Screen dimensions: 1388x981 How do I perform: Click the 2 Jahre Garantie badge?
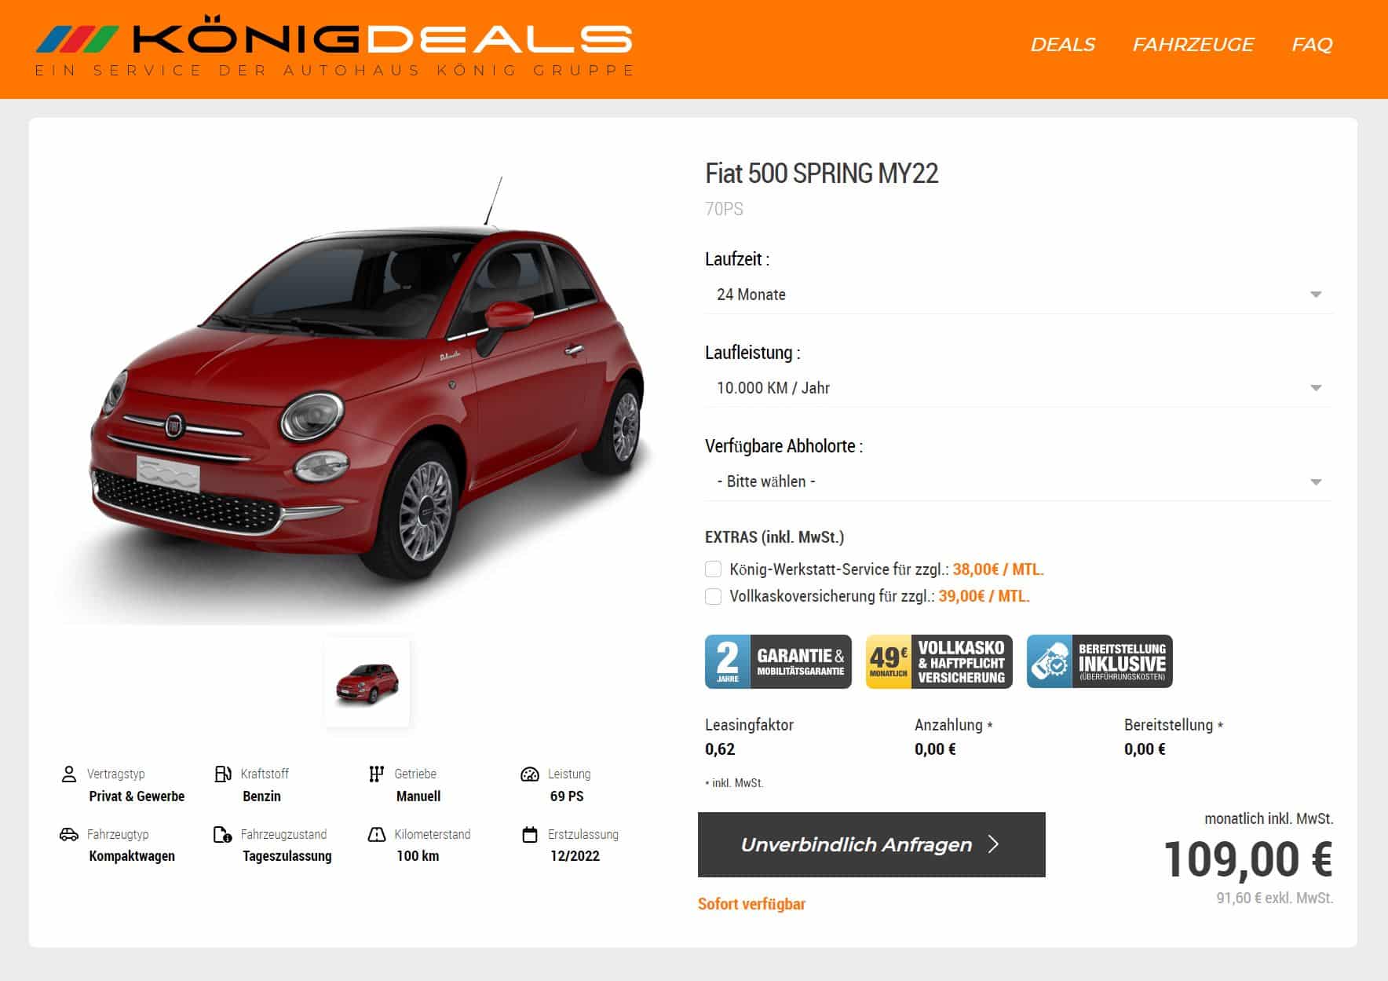(x=778, y=661)
